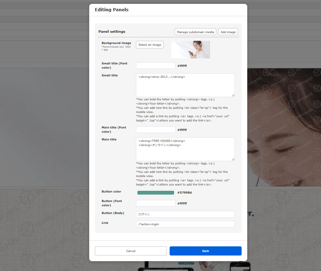The height and width of the screenshot is (271, 321).
Task: Click the Panel settings section heading
Action: pos(112,32)
